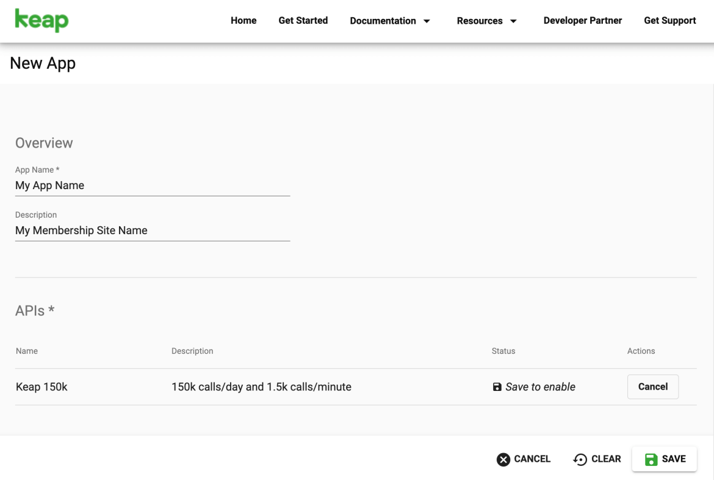
Task: Click the 'Save to enable' status text
Action: [540, 386]
